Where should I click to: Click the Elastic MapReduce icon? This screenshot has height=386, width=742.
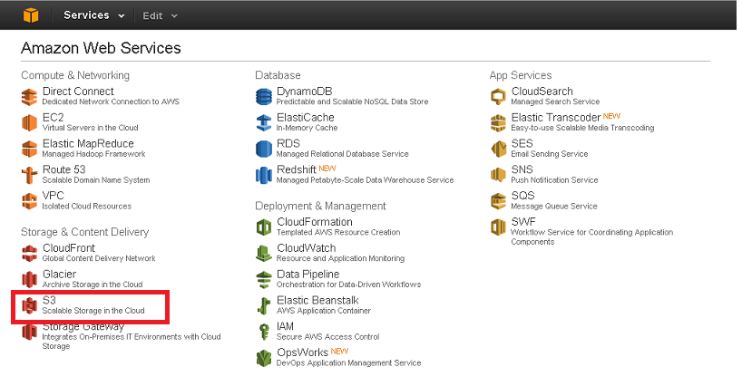pos(29,149)
